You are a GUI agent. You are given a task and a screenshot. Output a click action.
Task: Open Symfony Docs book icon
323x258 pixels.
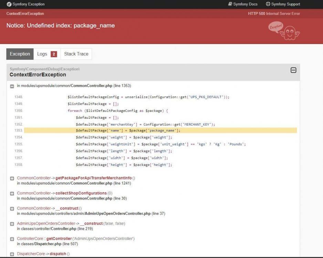230,4
